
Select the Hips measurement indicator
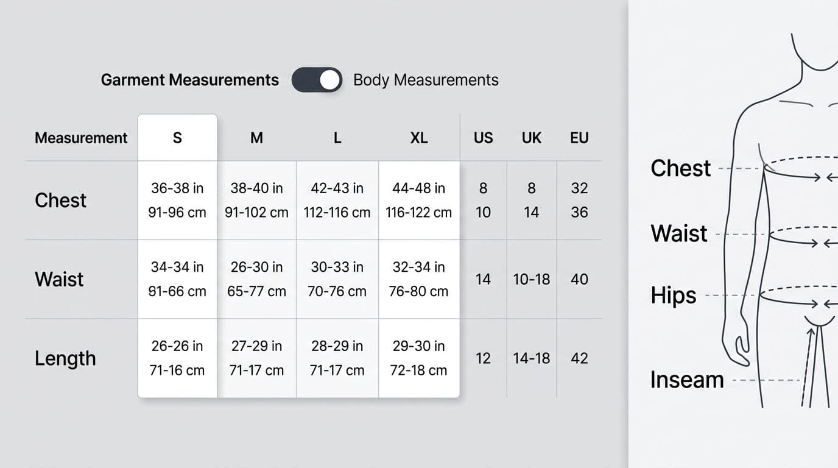[674, 296]
